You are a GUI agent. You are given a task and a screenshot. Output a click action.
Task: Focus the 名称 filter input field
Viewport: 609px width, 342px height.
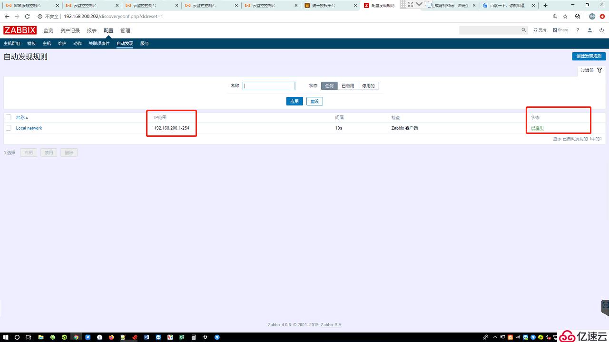(x=269, y=86)
